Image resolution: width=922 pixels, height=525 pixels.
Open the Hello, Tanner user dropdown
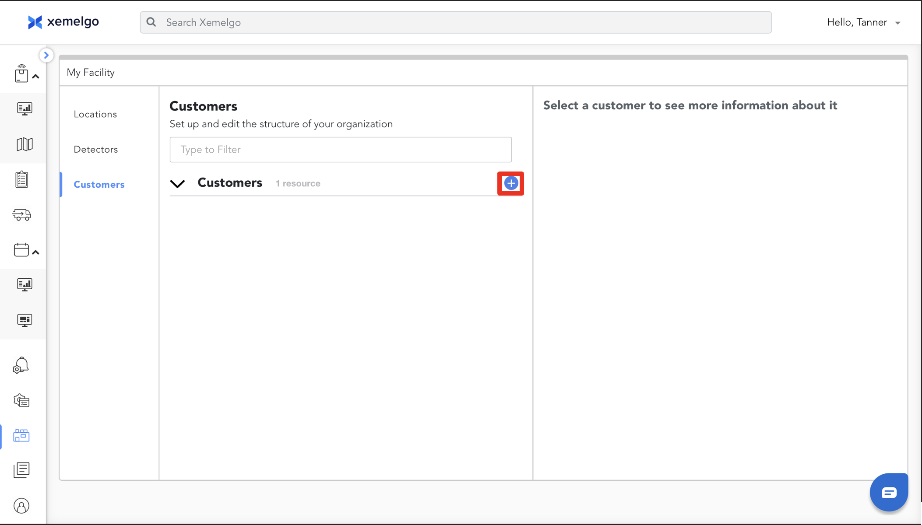click(863, 22)
